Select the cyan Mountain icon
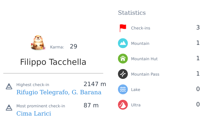Screen dimensions: 213x126 point(123,43)
